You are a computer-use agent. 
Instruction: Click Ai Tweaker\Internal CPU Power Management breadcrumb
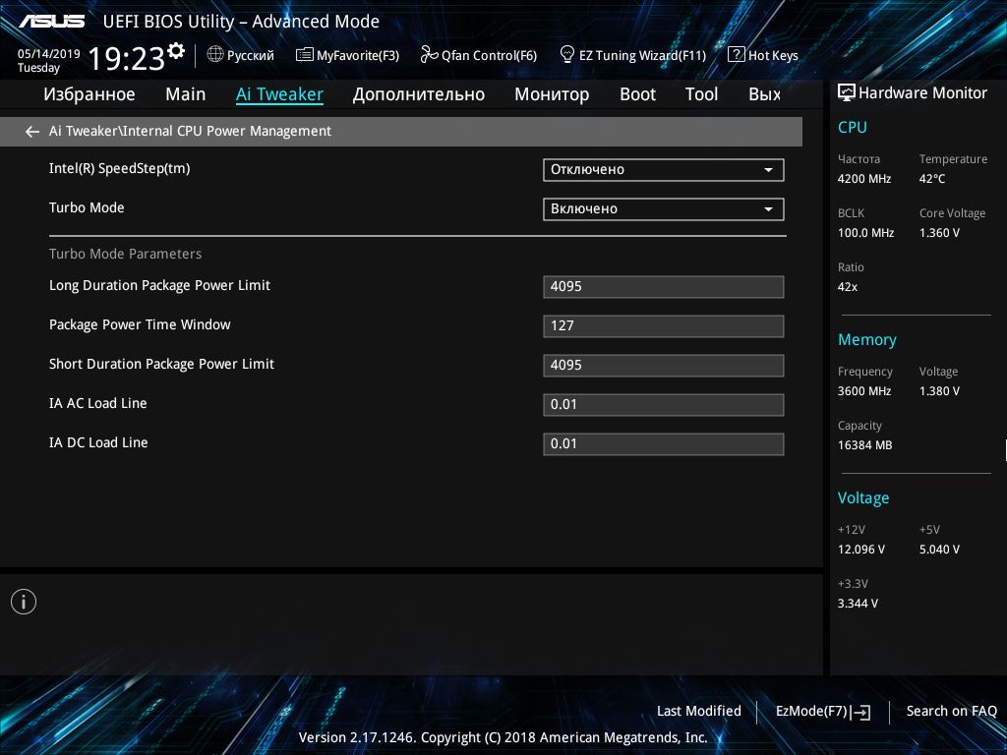(190, 131)
